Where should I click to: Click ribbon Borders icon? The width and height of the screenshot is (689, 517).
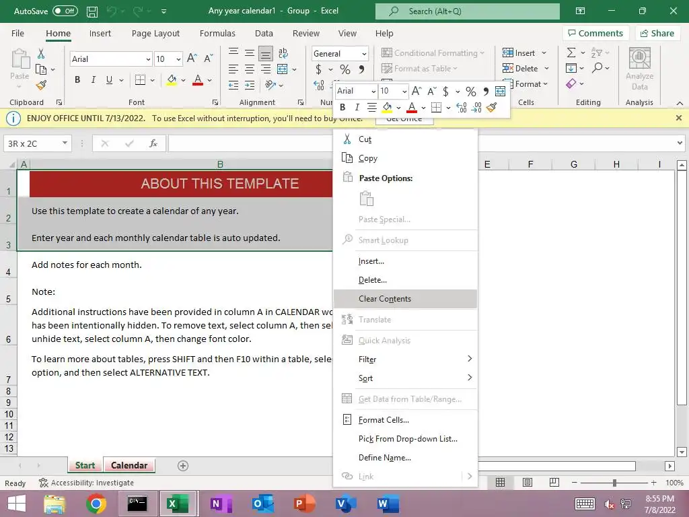[140, 80]
